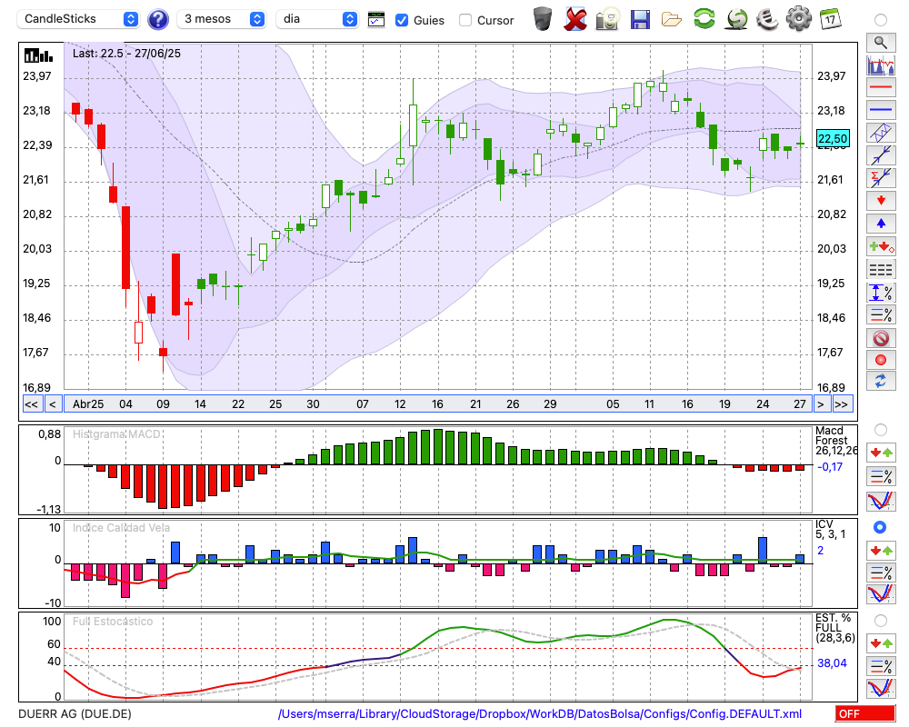Enable the Cursor checkbox

point(464,20)
